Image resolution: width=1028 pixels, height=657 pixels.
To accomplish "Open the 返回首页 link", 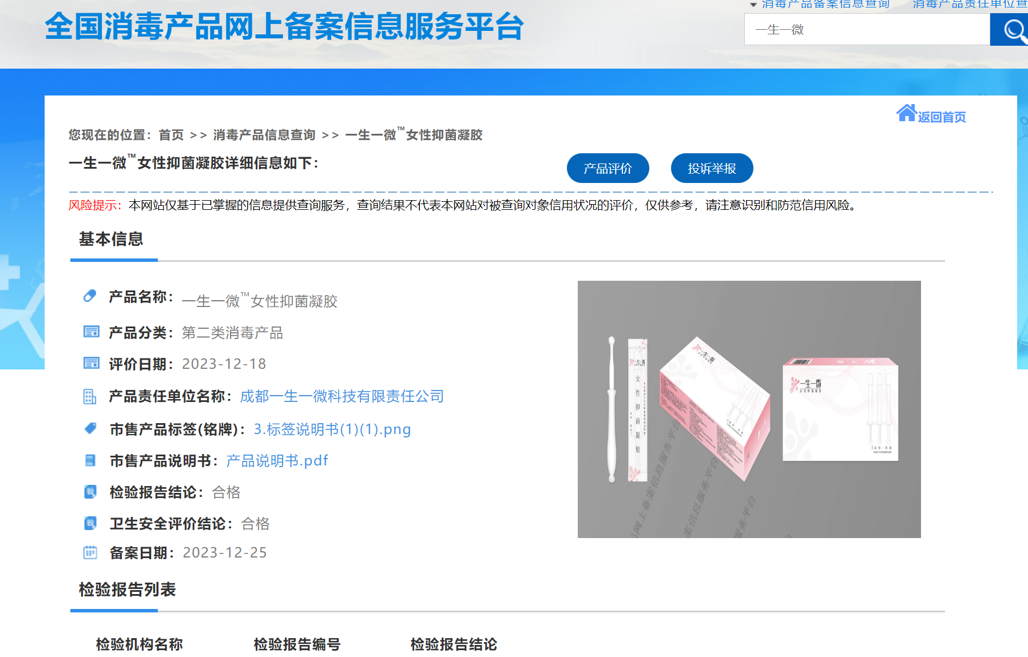I will pos(942,117).
